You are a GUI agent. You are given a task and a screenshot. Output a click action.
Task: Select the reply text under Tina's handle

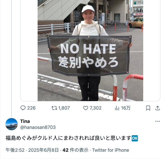(x=72, y=138)
